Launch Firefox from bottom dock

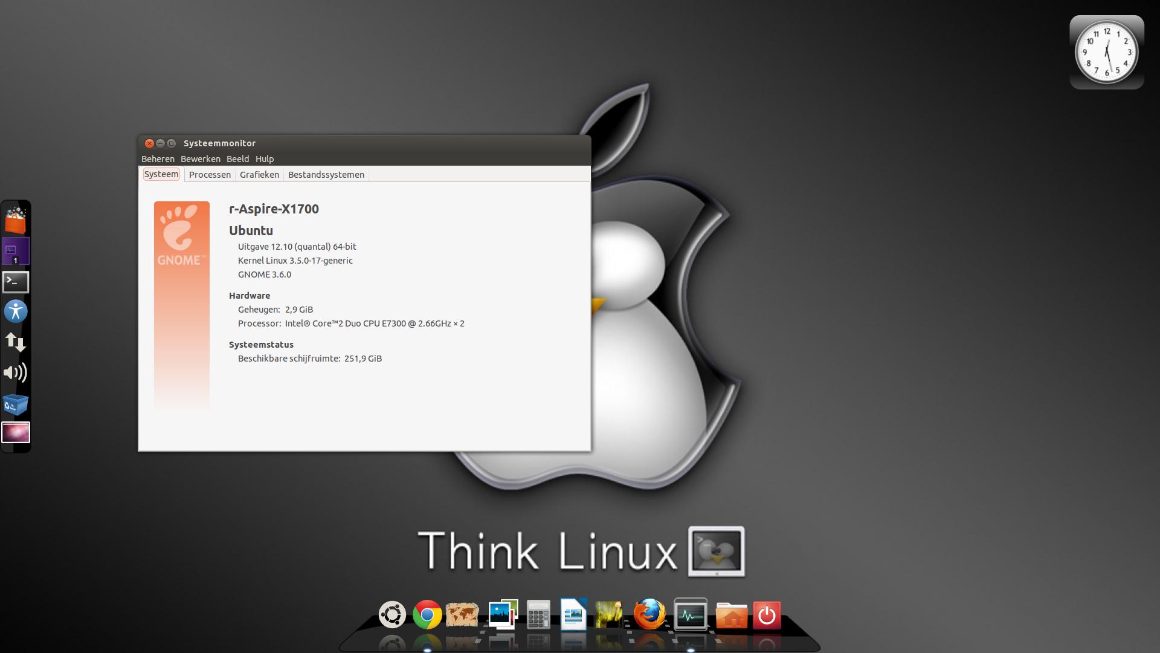click(x=649, y=614)
